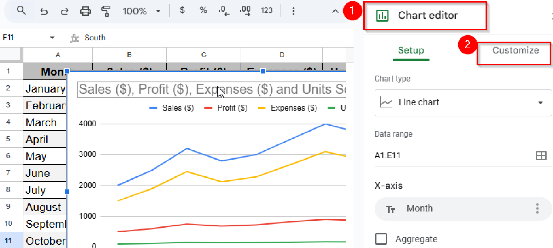The height and width of the screenshot is (248, 553).
Task: Select the print icon
Action: pyautogui.click(x=85, y=11)
